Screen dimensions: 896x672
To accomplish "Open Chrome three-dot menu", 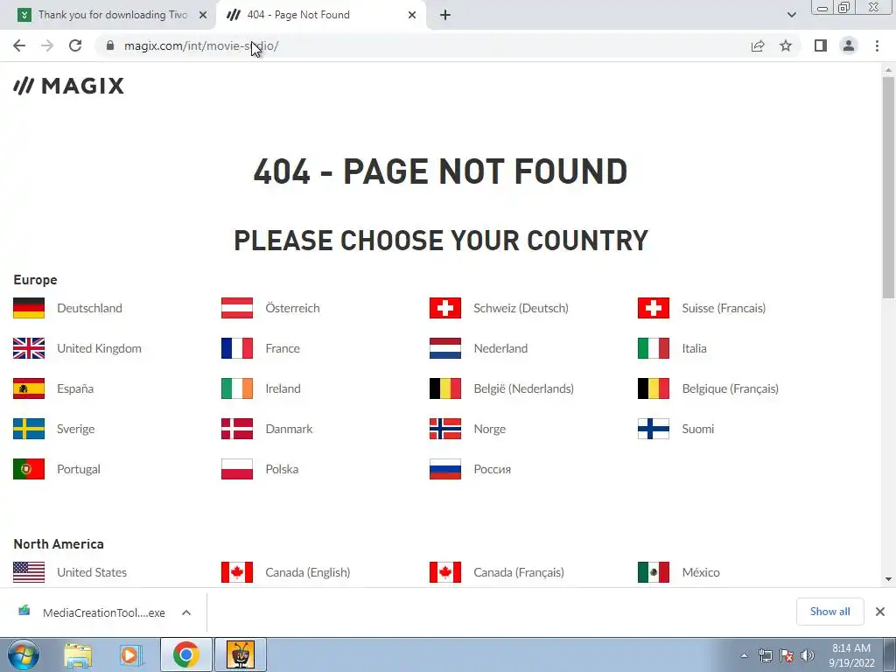I will [877, 45].
